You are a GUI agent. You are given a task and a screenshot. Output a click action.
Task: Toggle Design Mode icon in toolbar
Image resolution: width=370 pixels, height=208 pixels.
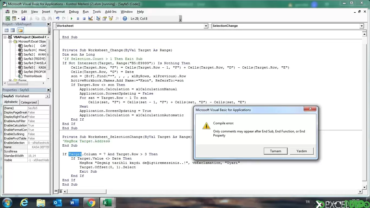pyautogui.click(x=90, y=18)
